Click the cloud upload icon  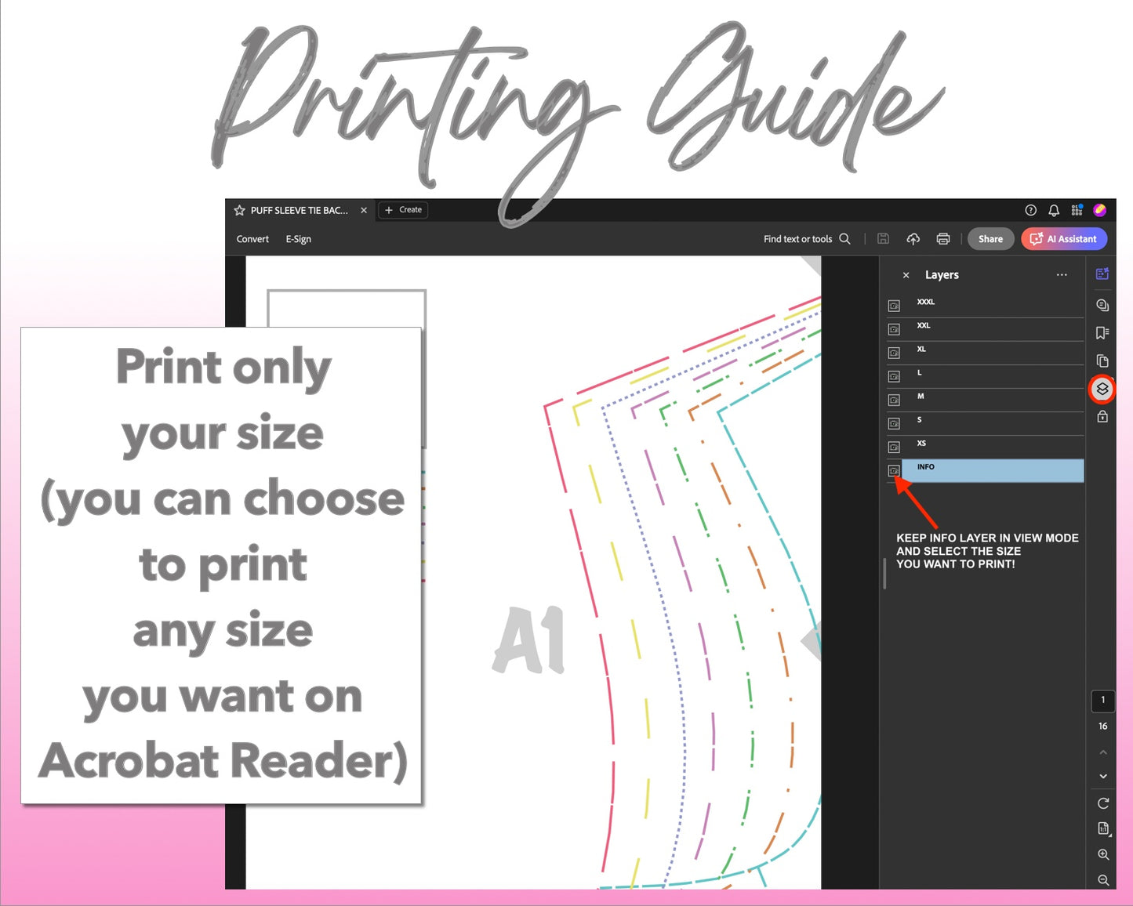point(913,239)
